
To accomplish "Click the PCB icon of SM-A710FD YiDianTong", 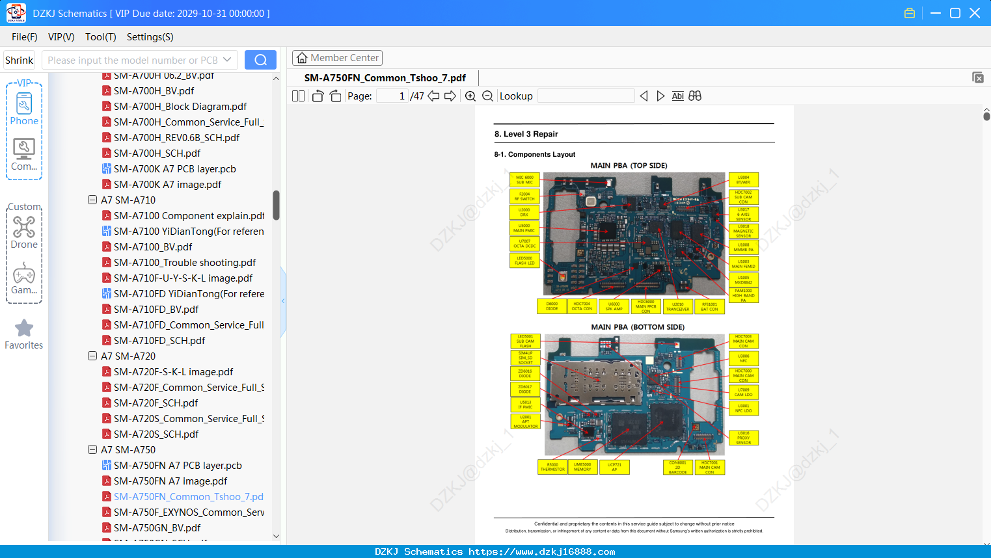I will click(107, 293).
